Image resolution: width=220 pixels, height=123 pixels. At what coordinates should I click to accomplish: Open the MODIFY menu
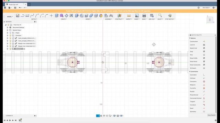click(88, 19)
